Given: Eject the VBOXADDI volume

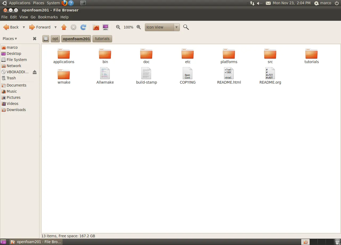Looking at the screenshot, I should click(x=35, y=72).
